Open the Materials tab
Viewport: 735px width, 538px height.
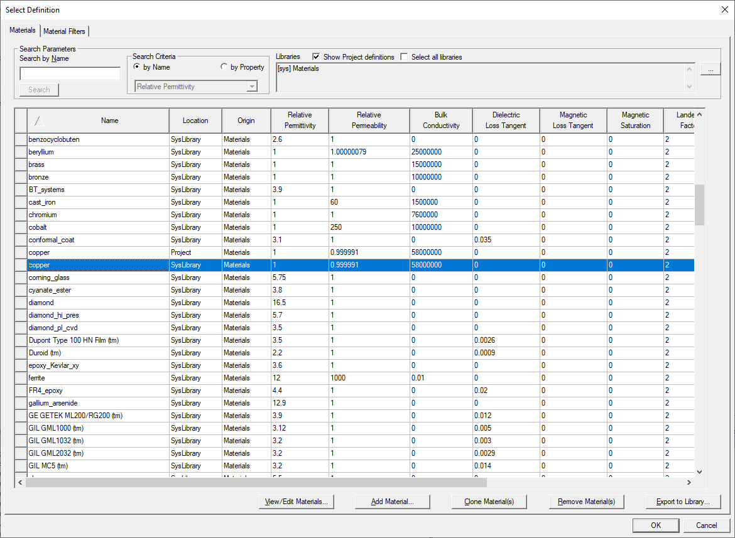pyautogui.click(x=23, y=31)
